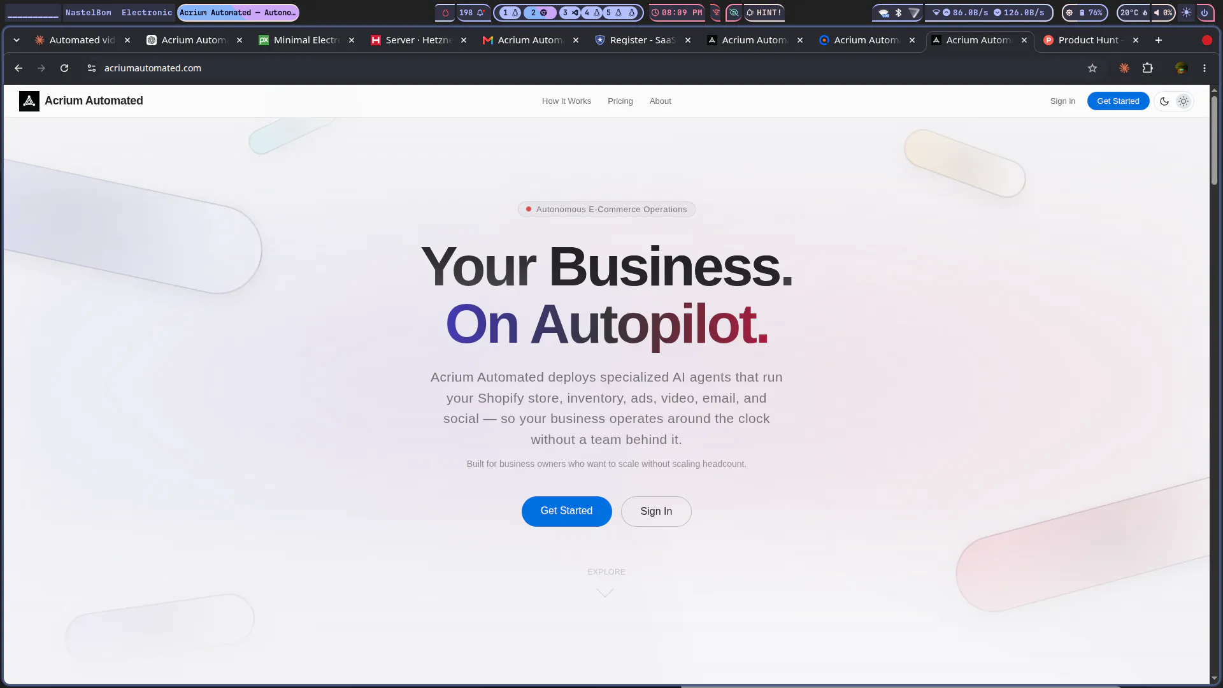1223x688 pixels.
Task: Click the crossed-out eye icon in the status bar
Action: pyautogui.click(x=734, y=13)
